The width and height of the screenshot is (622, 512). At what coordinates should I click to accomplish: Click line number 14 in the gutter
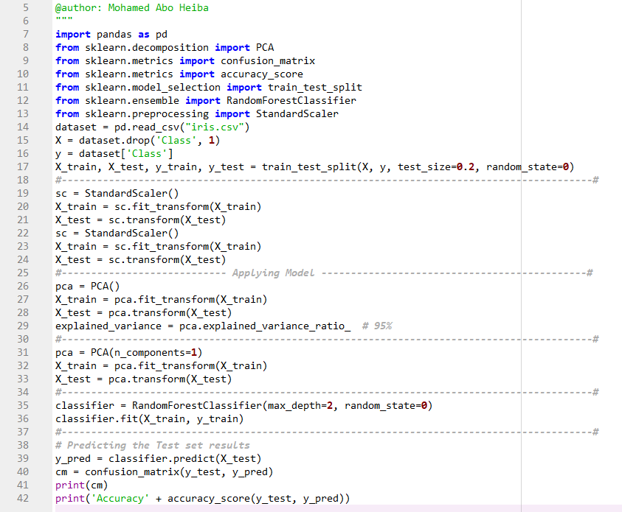[x=23, y=127]
